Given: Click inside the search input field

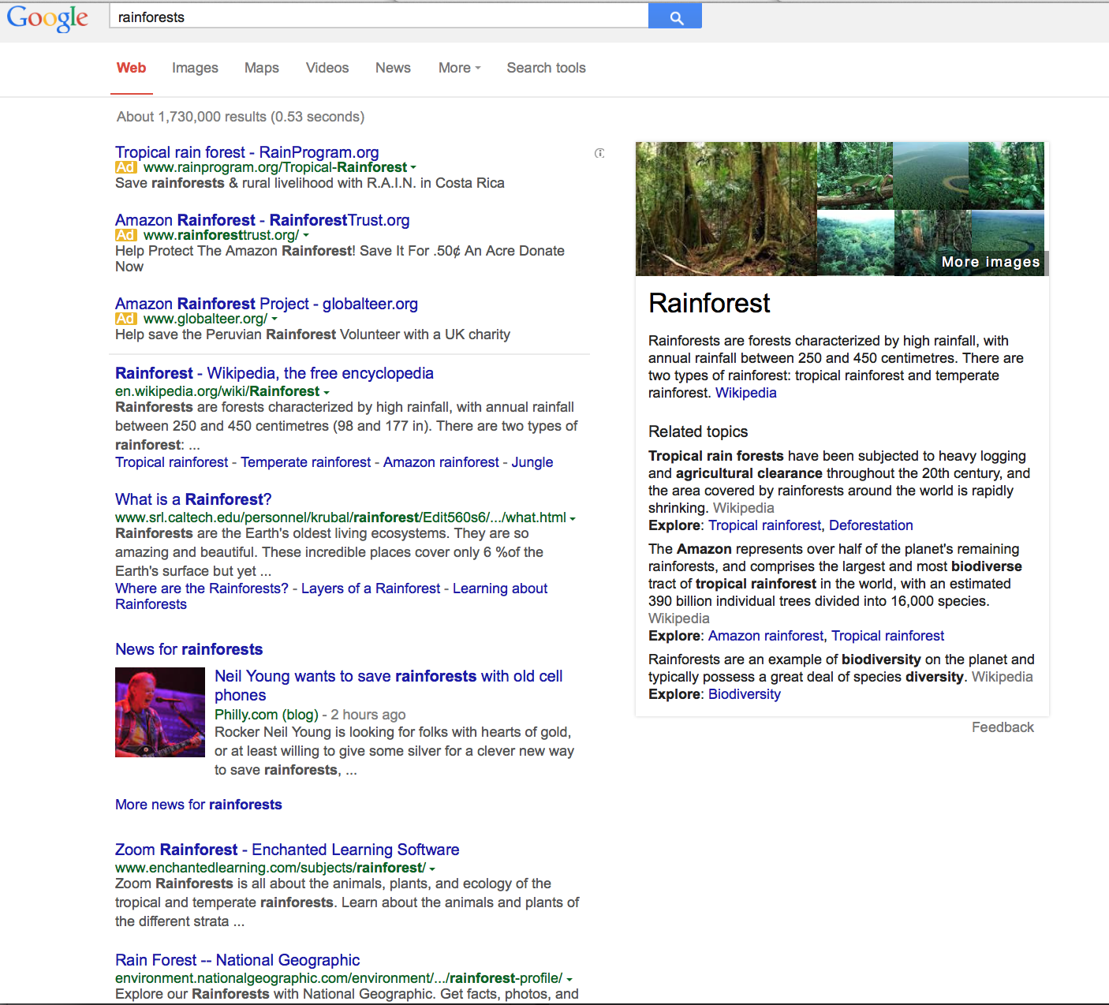Looking at the screenshot, I should [x=316, y=16].
